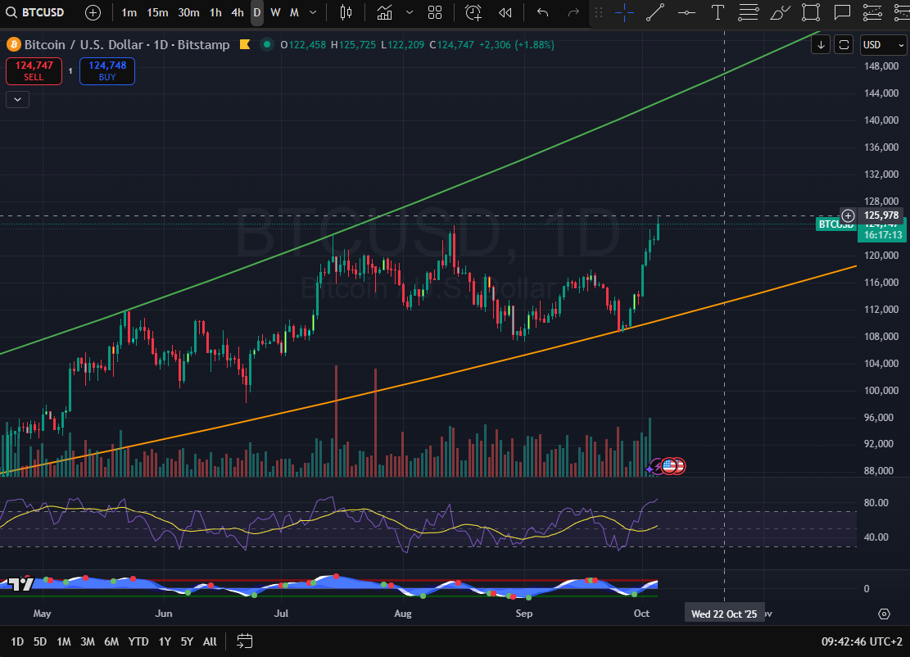Select the Text tool
The height and width of the screenshot is (657, 910).
coord(718,12)
